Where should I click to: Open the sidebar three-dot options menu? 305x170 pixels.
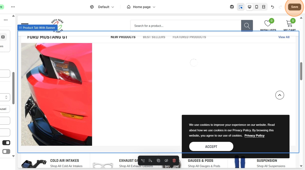point(6,20)
